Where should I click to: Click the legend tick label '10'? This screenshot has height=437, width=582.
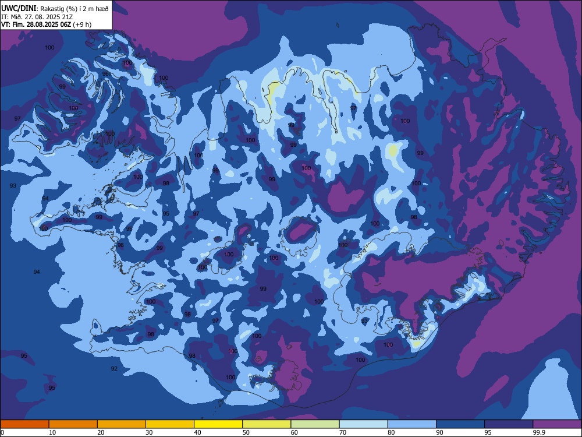pos(52,432)
